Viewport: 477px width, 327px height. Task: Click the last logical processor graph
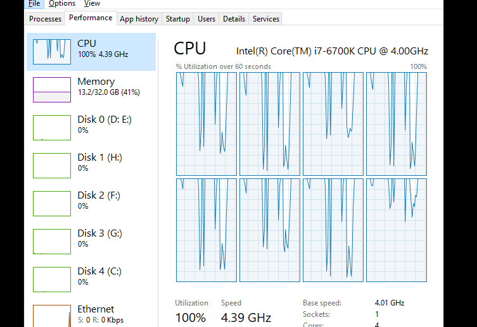coord(397,230)
